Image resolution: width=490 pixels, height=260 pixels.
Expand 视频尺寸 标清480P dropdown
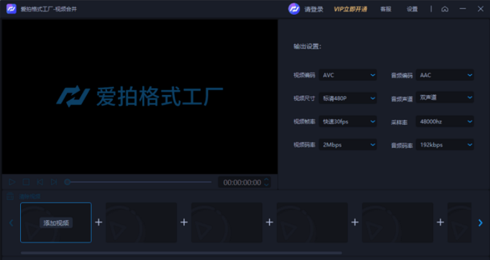347,98
